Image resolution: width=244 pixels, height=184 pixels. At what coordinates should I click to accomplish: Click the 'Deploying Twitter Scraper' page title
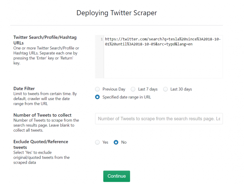coord(117,13)
